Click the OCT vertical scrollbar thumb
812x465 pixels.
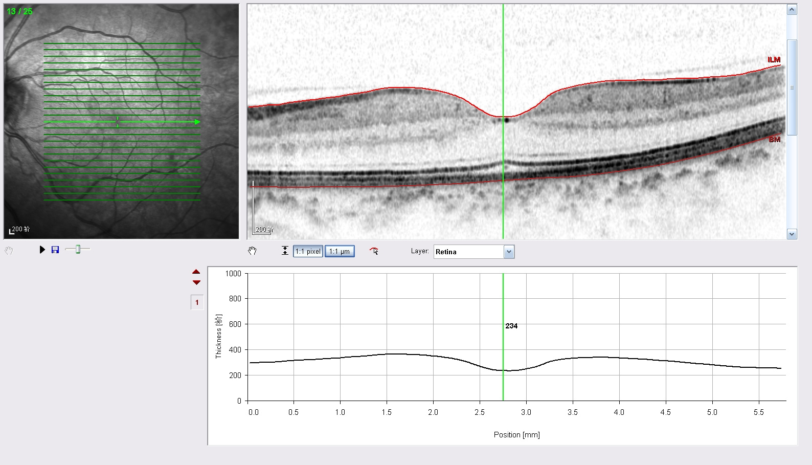[792, 87]
